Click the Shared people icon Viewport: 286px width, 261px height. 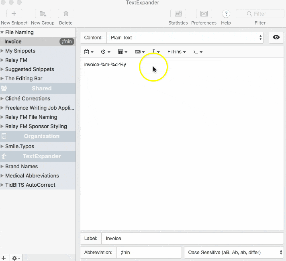4,88
